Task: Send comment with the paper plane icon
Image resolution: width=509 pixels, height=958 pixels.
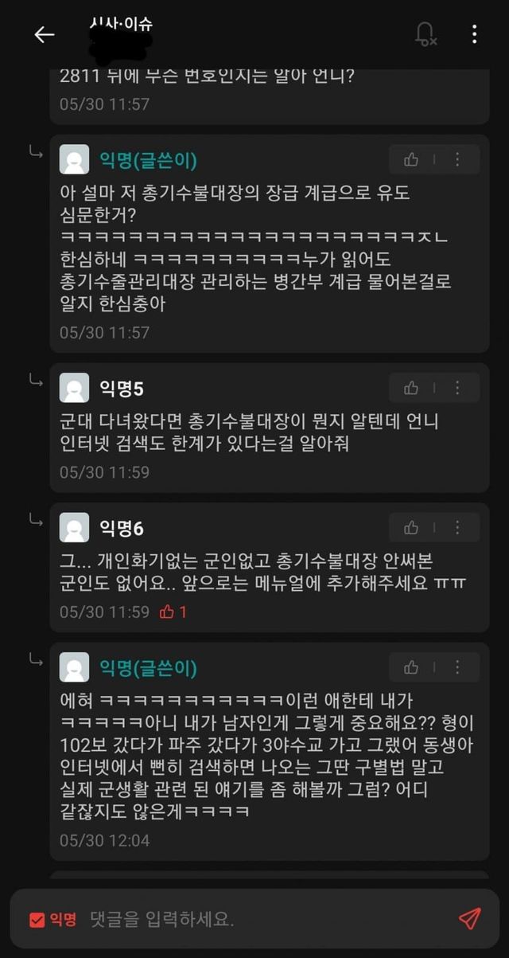Action: [470, 918]
